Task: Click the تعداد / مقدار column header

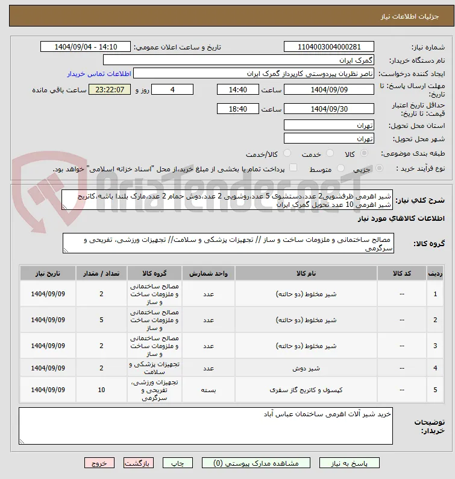Action: point(101,273)
